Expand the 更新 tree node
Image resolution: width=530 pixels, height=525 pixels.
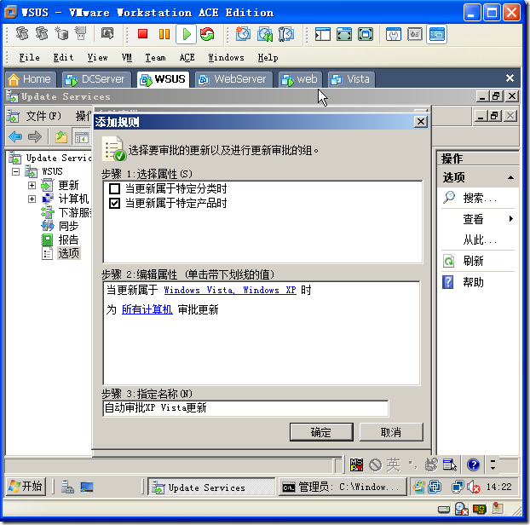pyautogui.click(x=32, y=185)
